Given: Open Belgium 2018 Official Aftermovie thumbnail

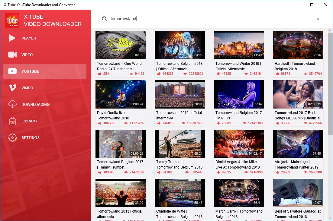Looking at the screenshot, I should 180,45.
